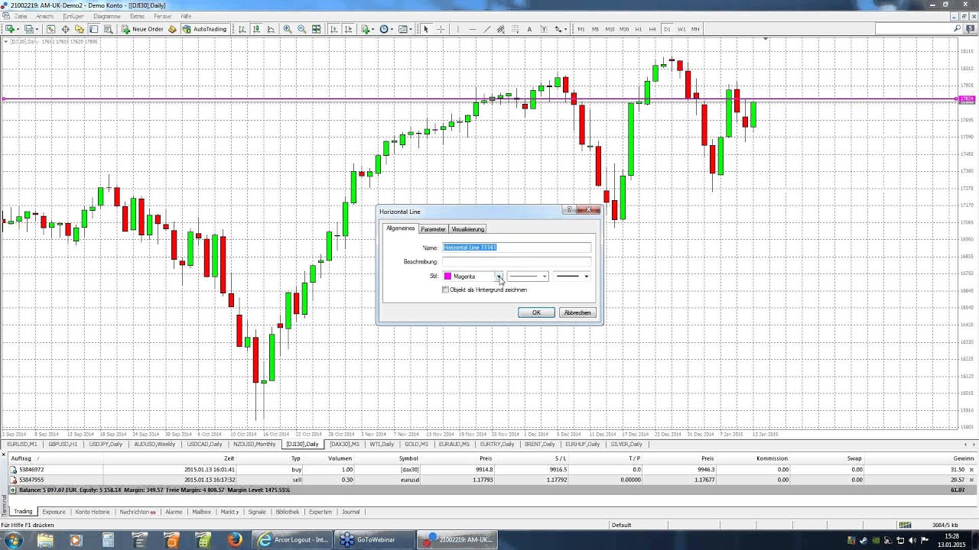Zoom in on the chart

click(x=287, y=29)
